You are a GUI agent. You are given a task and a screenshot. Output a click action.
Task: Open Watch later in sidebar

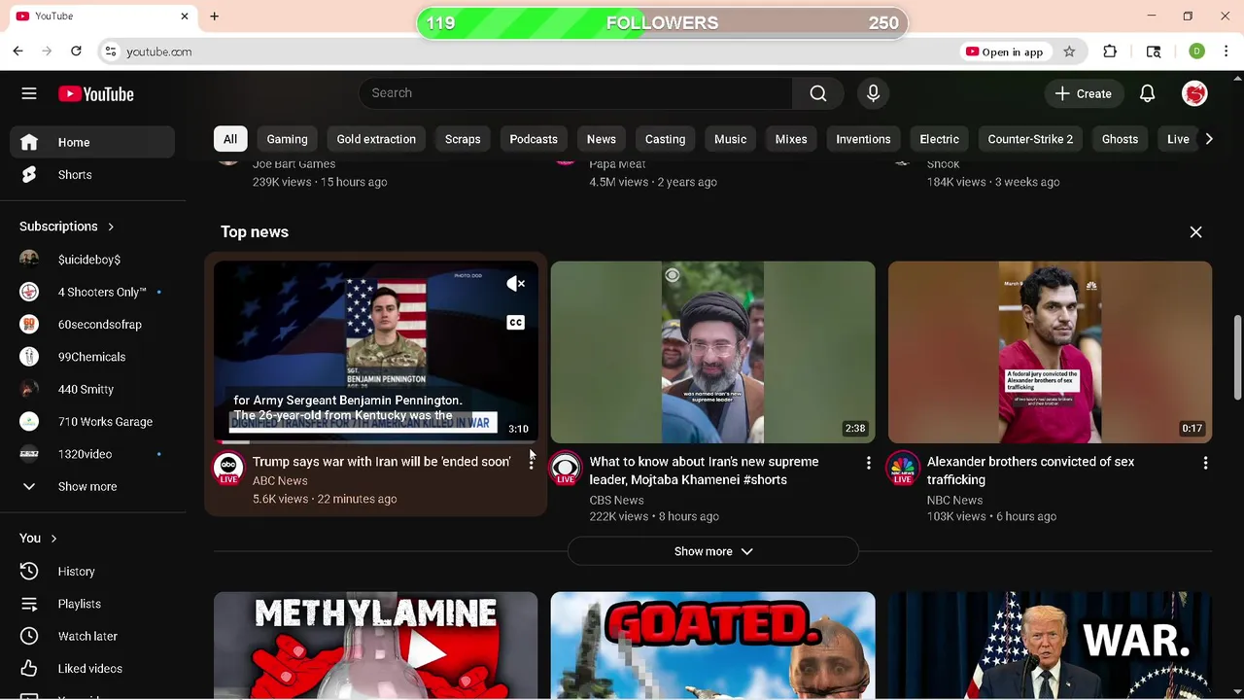pyautogui.click(x=93, y=636)
